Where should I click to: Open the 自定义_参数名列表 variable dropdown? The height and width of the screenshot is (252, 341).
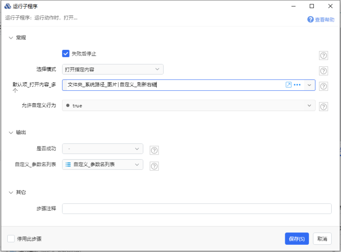(x=102, y=164)
